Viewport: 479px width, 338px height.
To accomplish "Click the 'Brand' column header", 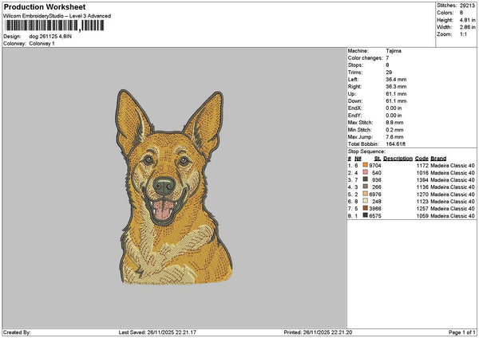I will 438,159.
